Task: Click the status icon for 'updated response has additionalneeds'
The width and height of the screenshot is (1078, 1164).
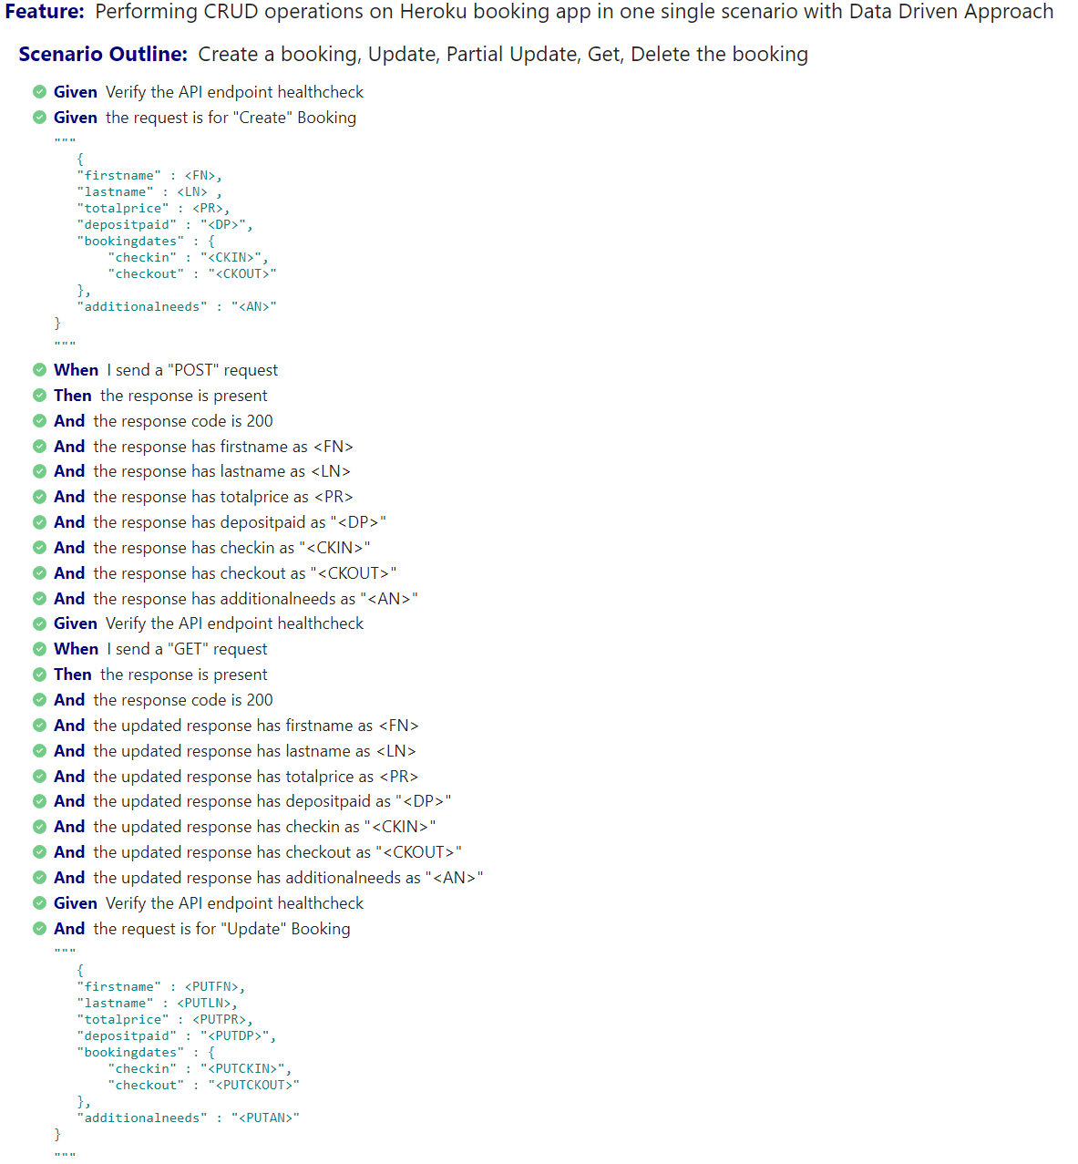Action: (39, 878)
